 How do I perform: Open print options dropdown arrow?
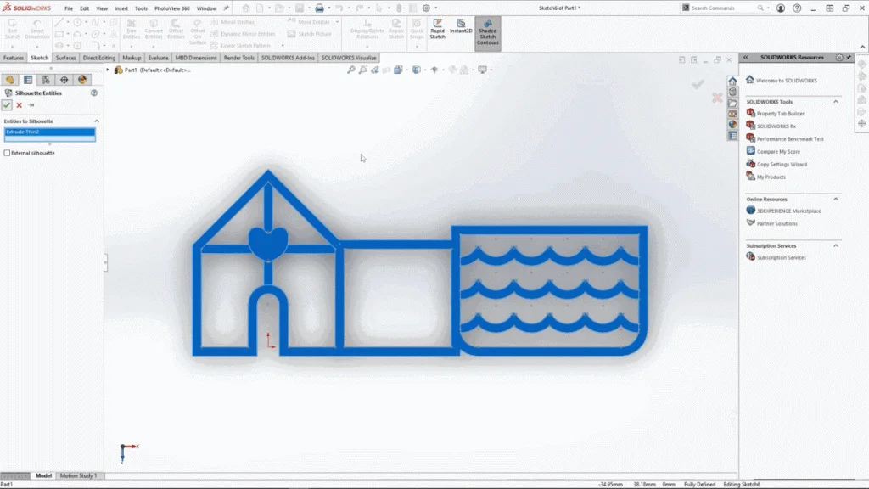[x=329, y=8]
